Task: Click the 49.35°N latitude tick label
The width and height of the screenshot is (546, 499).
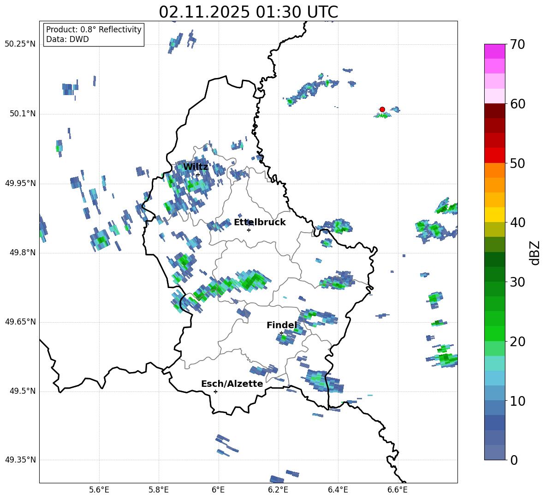Action: [20, 460]
